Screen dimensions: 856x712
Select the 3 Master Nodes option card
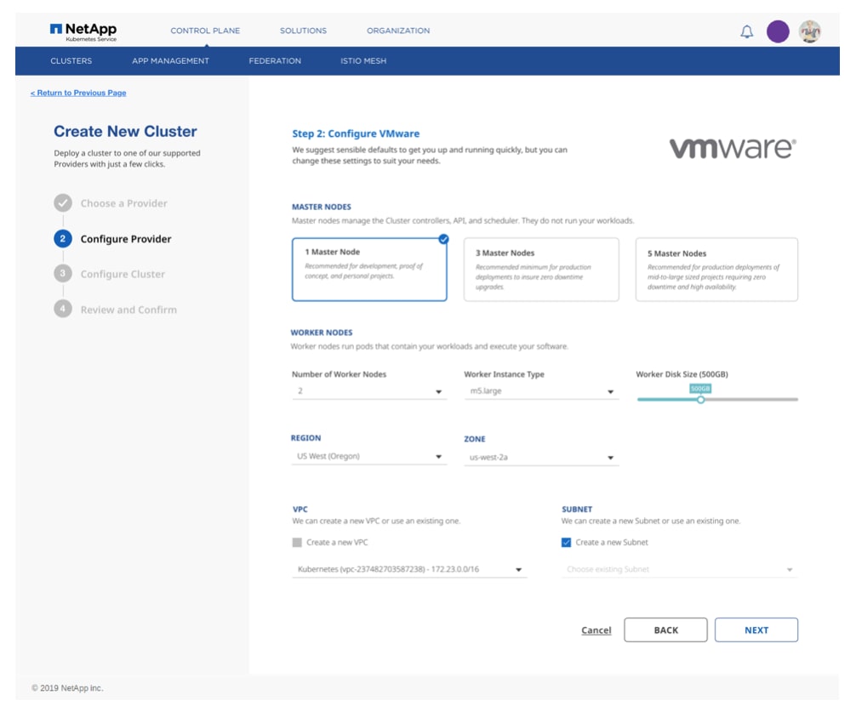click(x=541, y=270)
